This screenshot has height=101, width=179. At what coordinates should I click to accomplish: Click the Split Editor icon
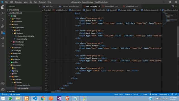(173, 6)
